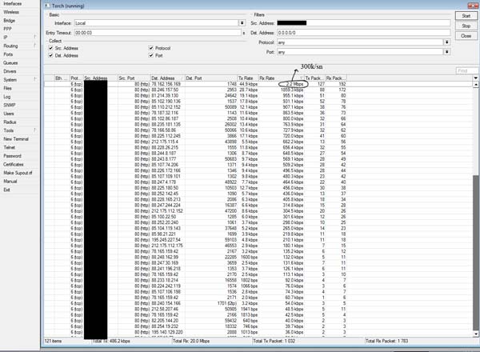Screen dimensions: 480x352
Task: Open the SNMP menu item
Action: (10, 105)
